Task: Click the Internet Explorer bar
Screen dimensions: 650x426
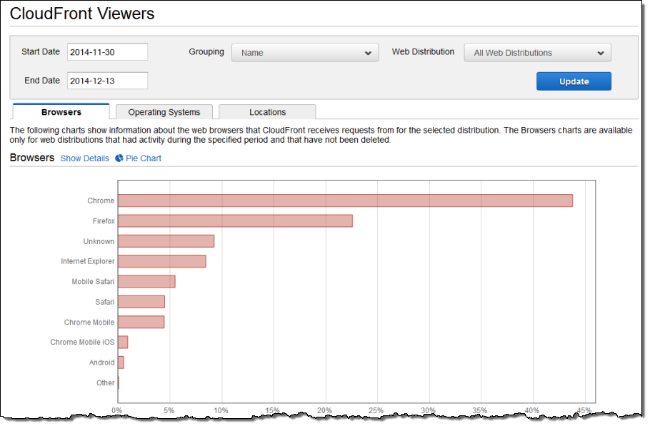Action: click(162, 261)
